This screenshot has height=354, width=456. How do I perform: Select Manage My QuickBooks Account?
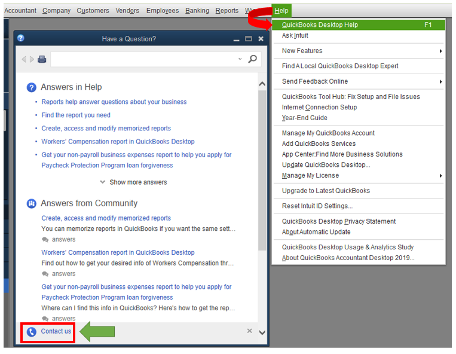pyautogui.click(x=359, y=133)
